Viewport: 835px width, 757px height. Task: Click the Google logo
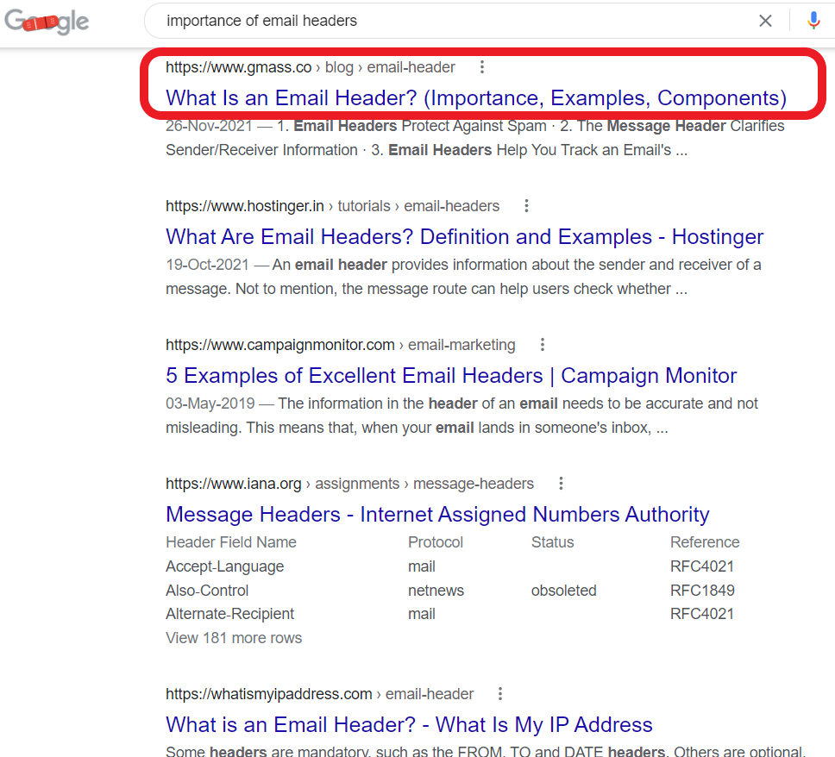[47, 22]
